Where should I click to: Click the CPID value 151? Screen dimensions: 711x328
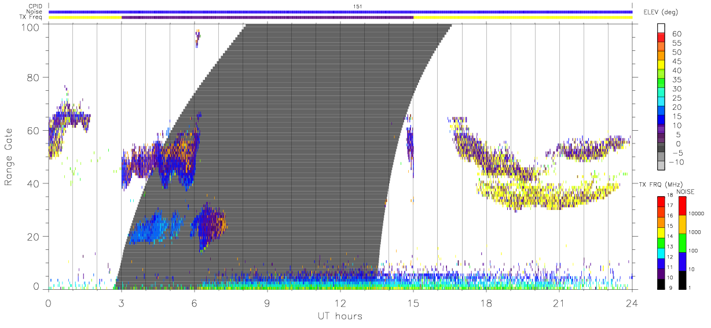[357, 6]
